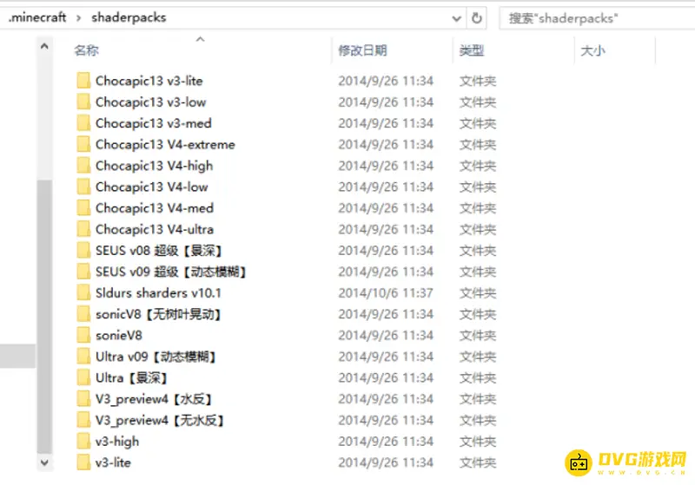Refresh the shaderpacks folder view
This screenshot has height=485, width=695.
pyautogui.click(x=476, y=18)
